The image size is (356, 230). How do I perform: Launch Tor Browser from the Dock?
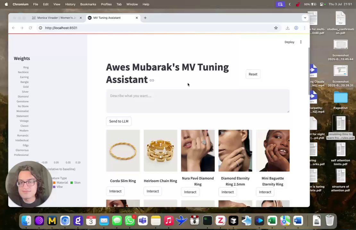point(39,220)
